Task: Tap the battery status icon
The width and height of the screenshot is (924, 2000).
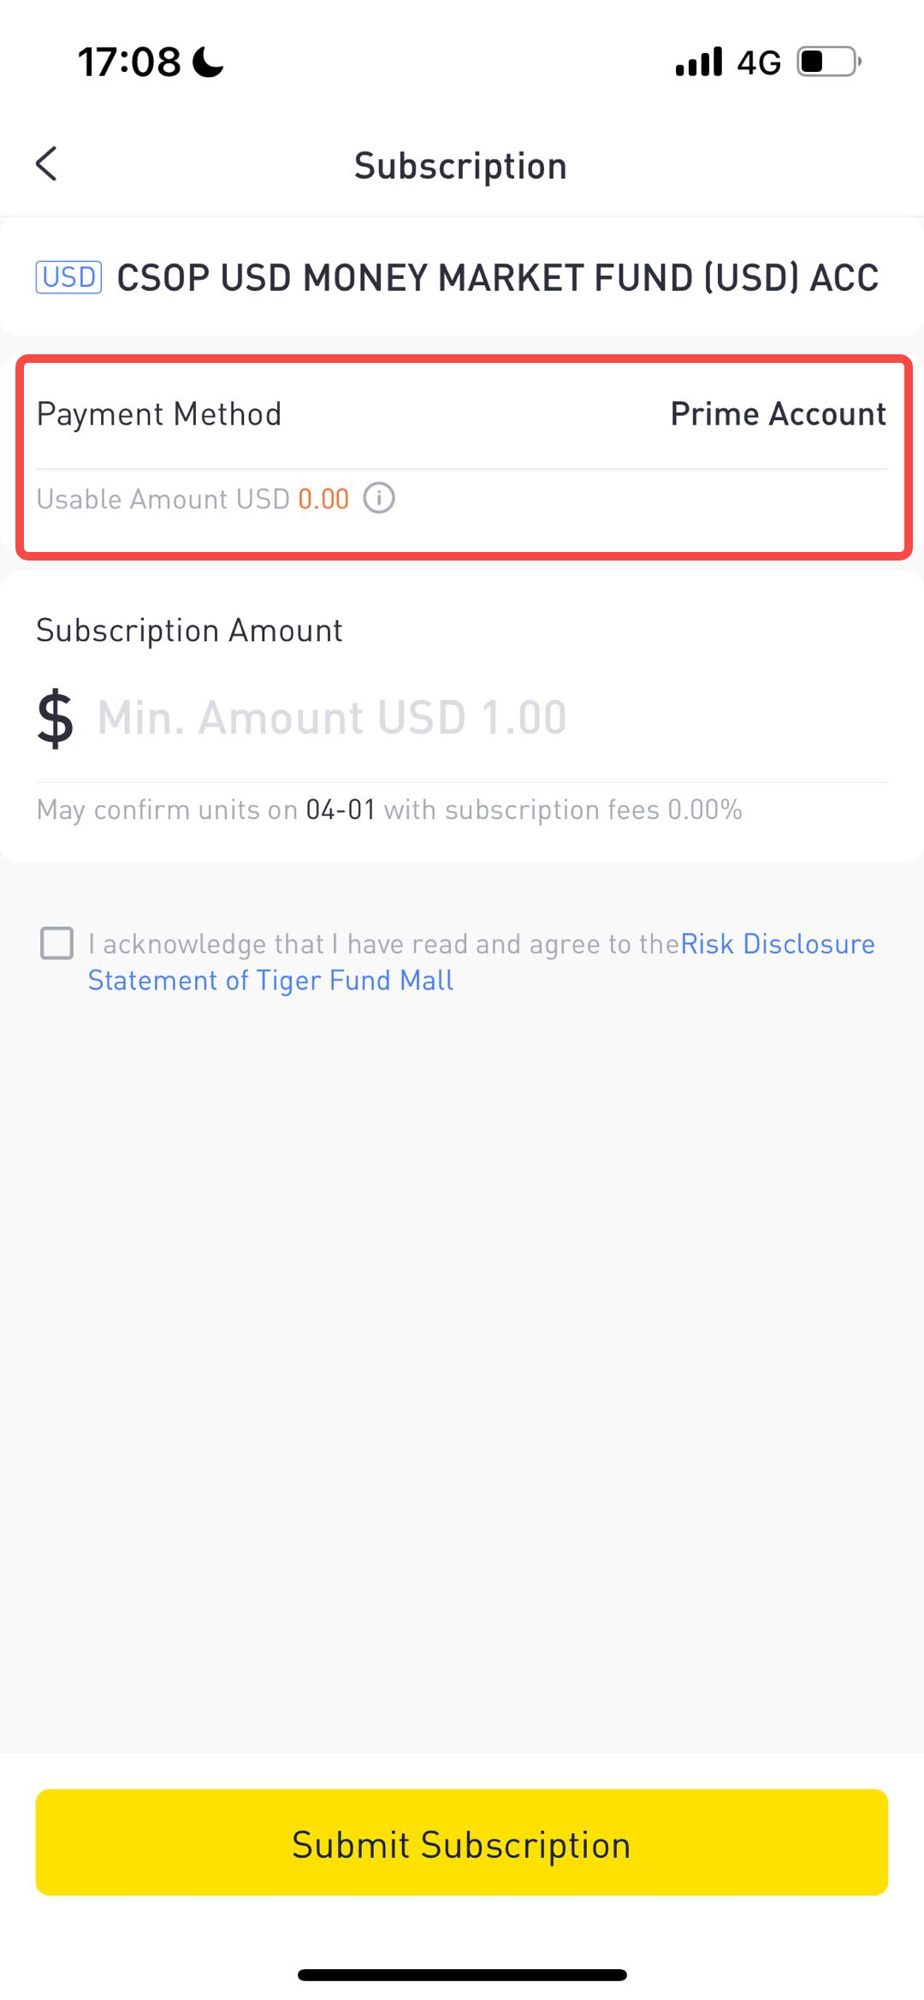Action: [829, 62]
